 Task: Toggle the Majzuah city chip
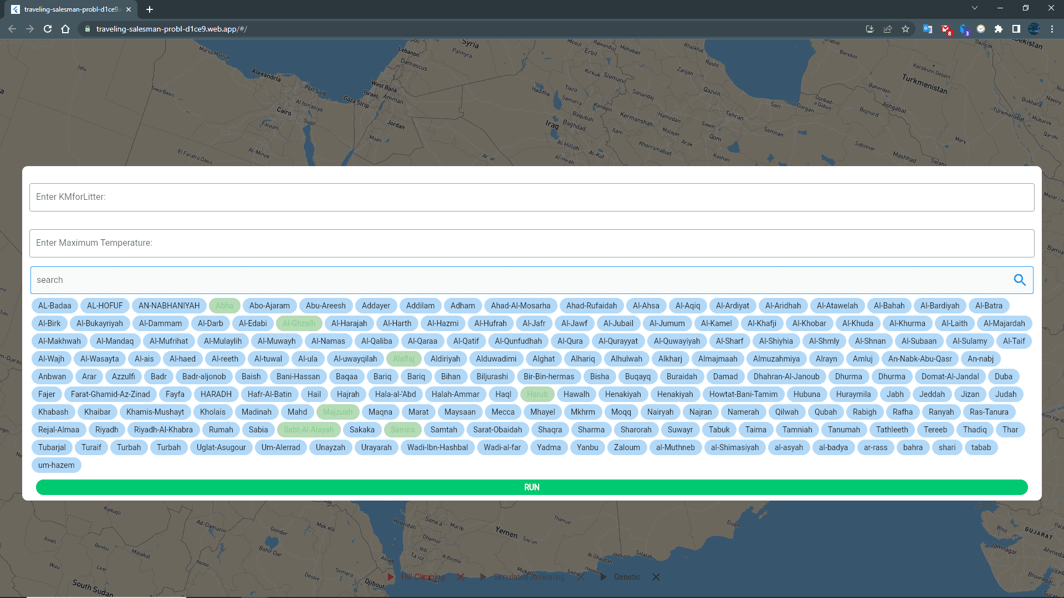coord(337,412)
